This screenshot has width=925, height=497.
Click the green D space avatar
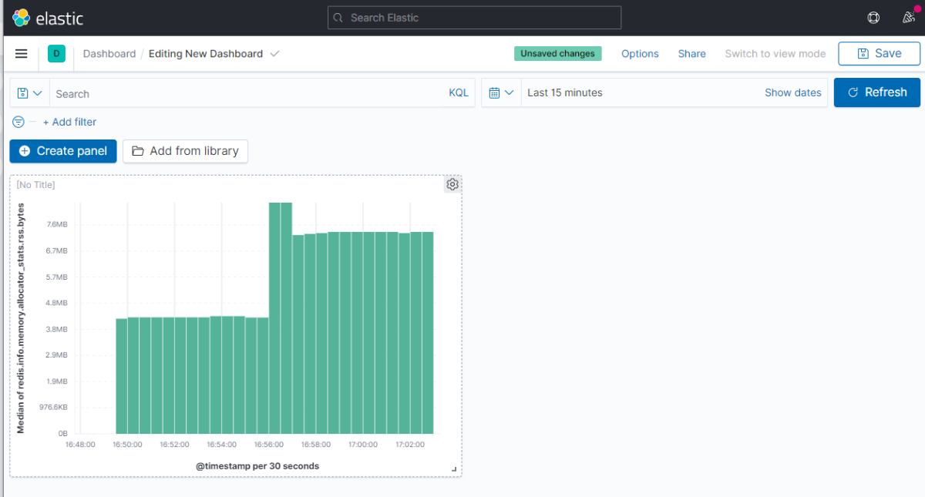point(56,53)
